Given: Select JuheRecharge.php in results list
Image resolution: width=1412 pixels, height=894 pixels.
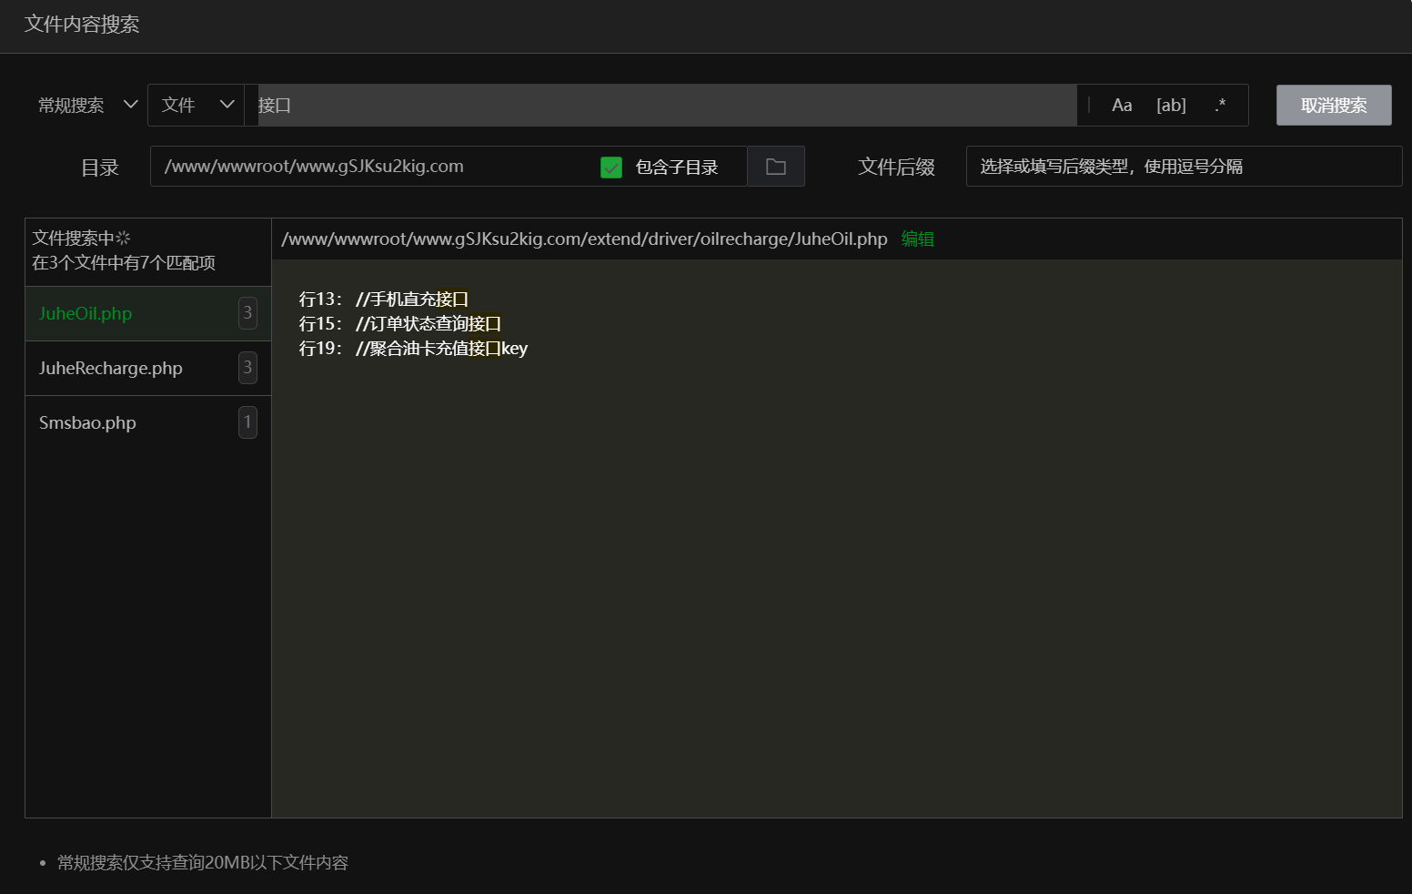Looking at the screenshot, I should click(x=111, y=369).
